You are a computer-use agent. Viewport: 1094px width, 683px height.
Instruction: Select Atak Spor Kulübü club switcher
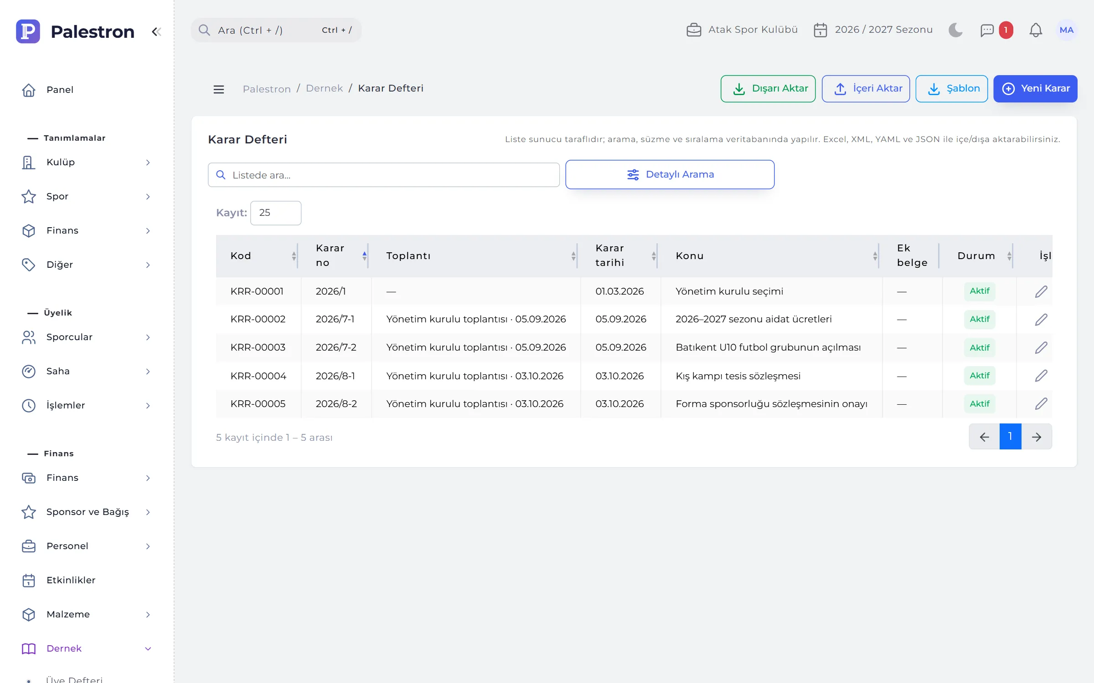(742, 30)
